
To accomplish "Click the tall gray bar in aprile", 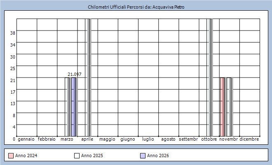I will pos(88,78).
